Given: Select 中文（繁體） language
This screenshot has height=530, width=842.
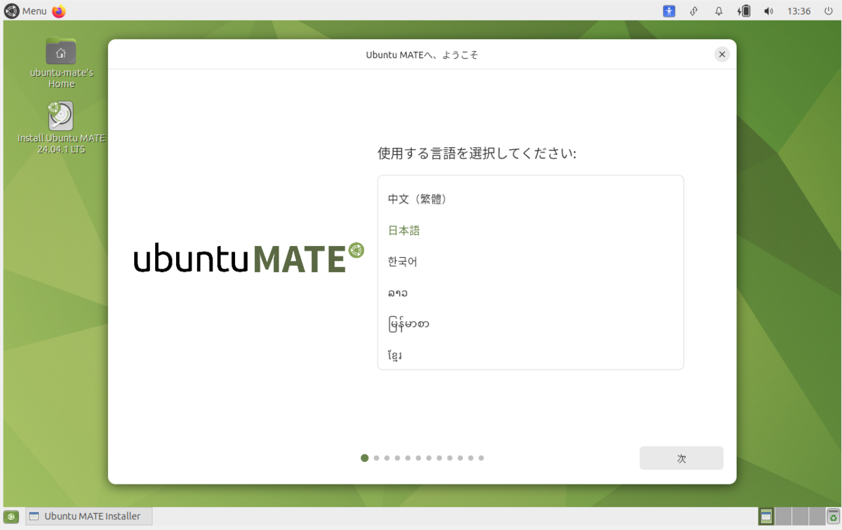Looking at the screenshot, I should pos(530,199).
